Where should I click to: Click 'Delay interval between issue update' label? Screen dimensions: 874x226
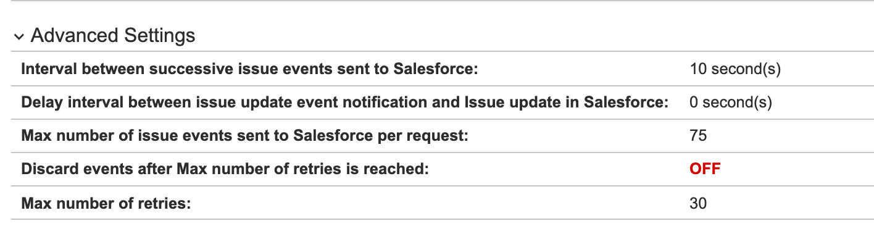click(345, 103)
